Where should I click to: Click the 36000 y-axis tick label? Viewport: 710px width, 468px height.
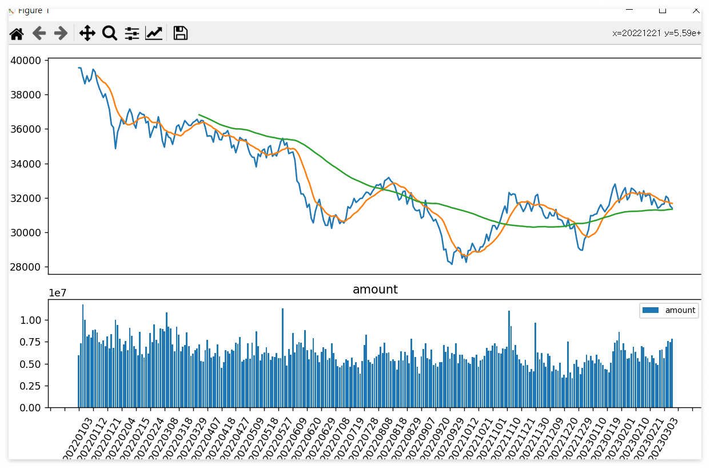[x=26, y=129]
